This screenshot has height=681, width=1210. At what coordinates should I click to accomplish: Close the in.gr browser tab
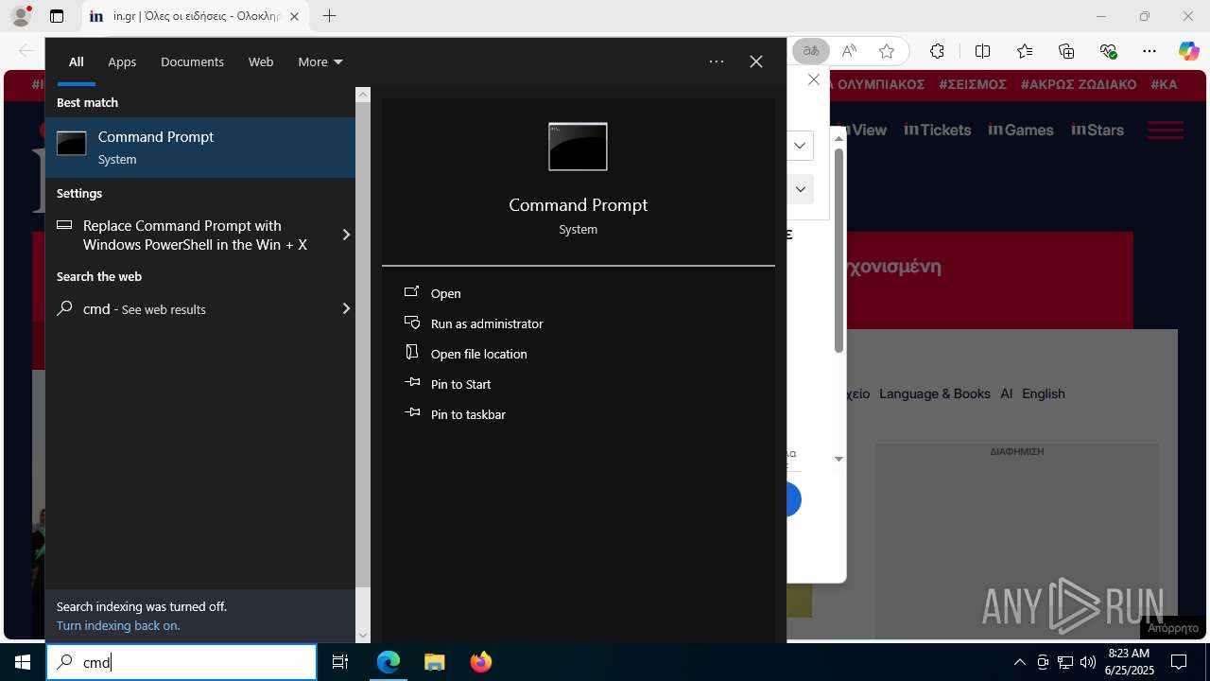click(x=294, y=16)
